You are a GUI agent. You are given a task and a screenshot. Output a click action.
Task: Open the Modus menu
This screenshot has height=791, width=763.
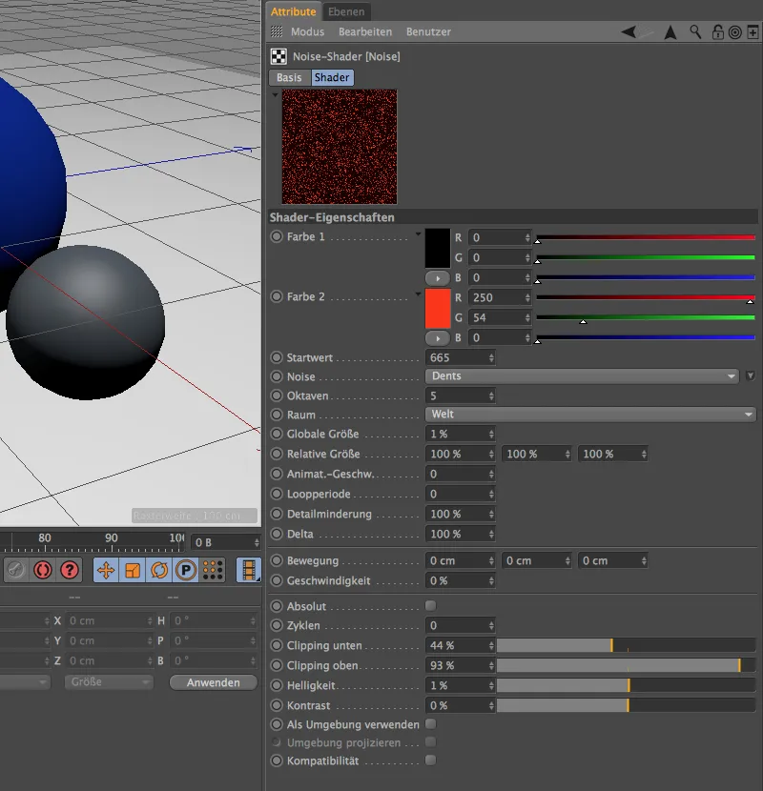point(307,31)
